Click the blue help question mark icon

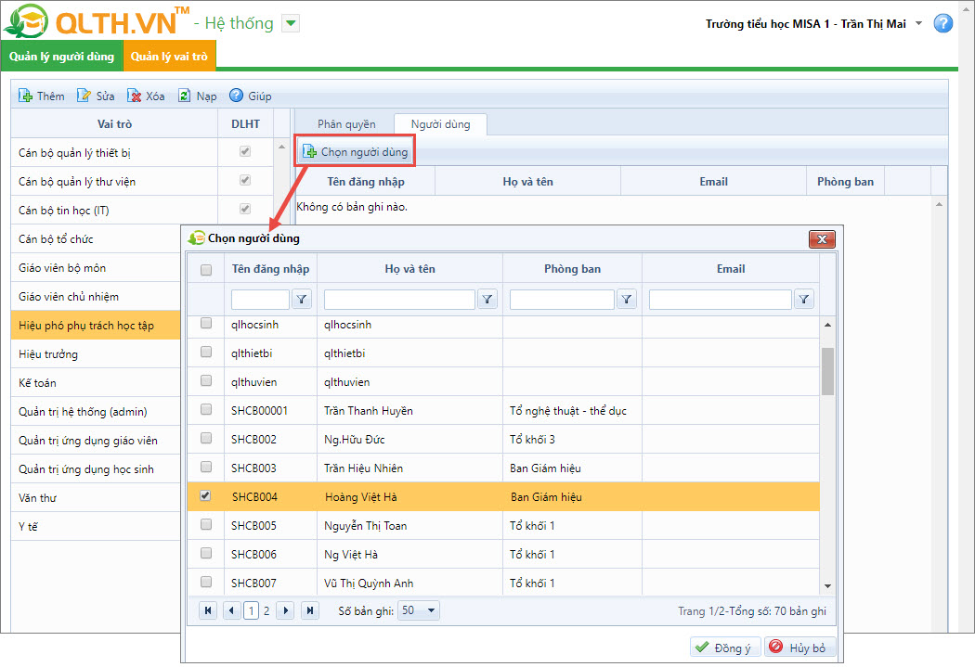[x=942, y=24]
